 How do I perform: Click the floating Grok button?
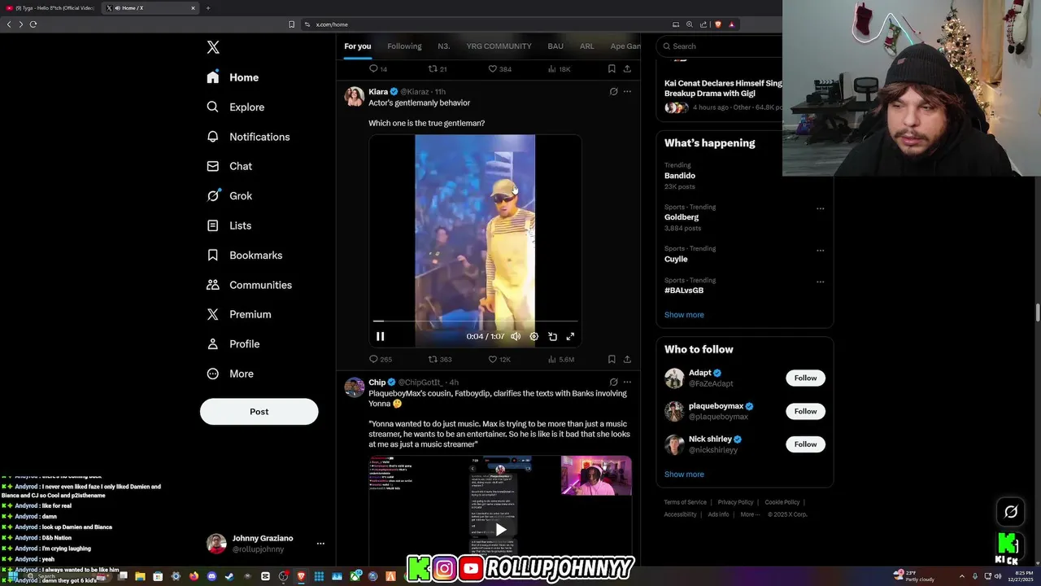[1011, 512]
